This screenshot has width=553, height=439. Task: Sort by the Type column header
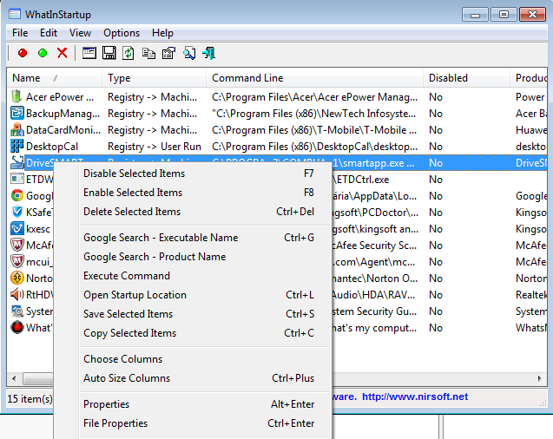[155, 78]
